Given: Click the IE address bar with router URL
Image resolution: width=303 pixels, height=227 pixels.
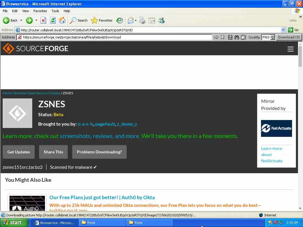Looking at the screenshot, I should (148, 30).
